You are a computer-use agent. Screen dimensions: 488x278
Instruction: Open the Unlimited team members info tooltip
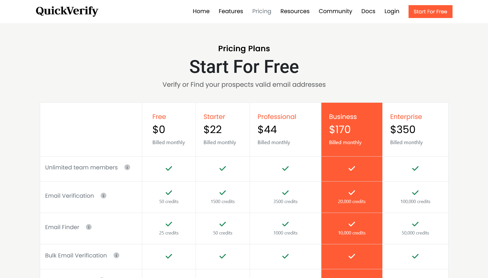(x=127, y=167)
